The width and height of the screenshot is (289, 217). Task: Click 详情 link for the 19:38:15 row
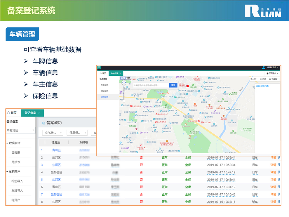click(273, 202)
